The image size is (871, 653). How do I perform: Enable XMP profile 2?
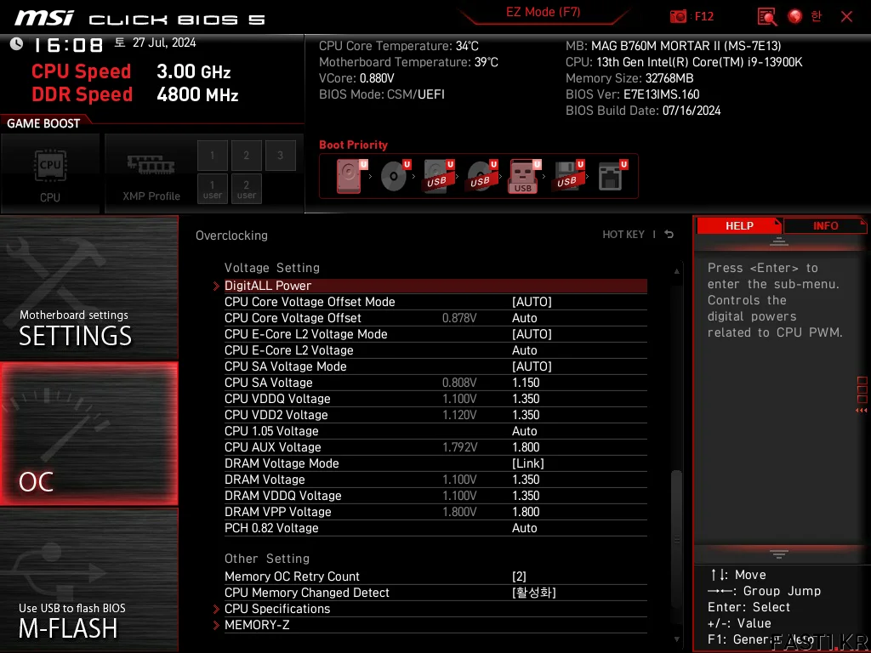(x=246, y=156)
